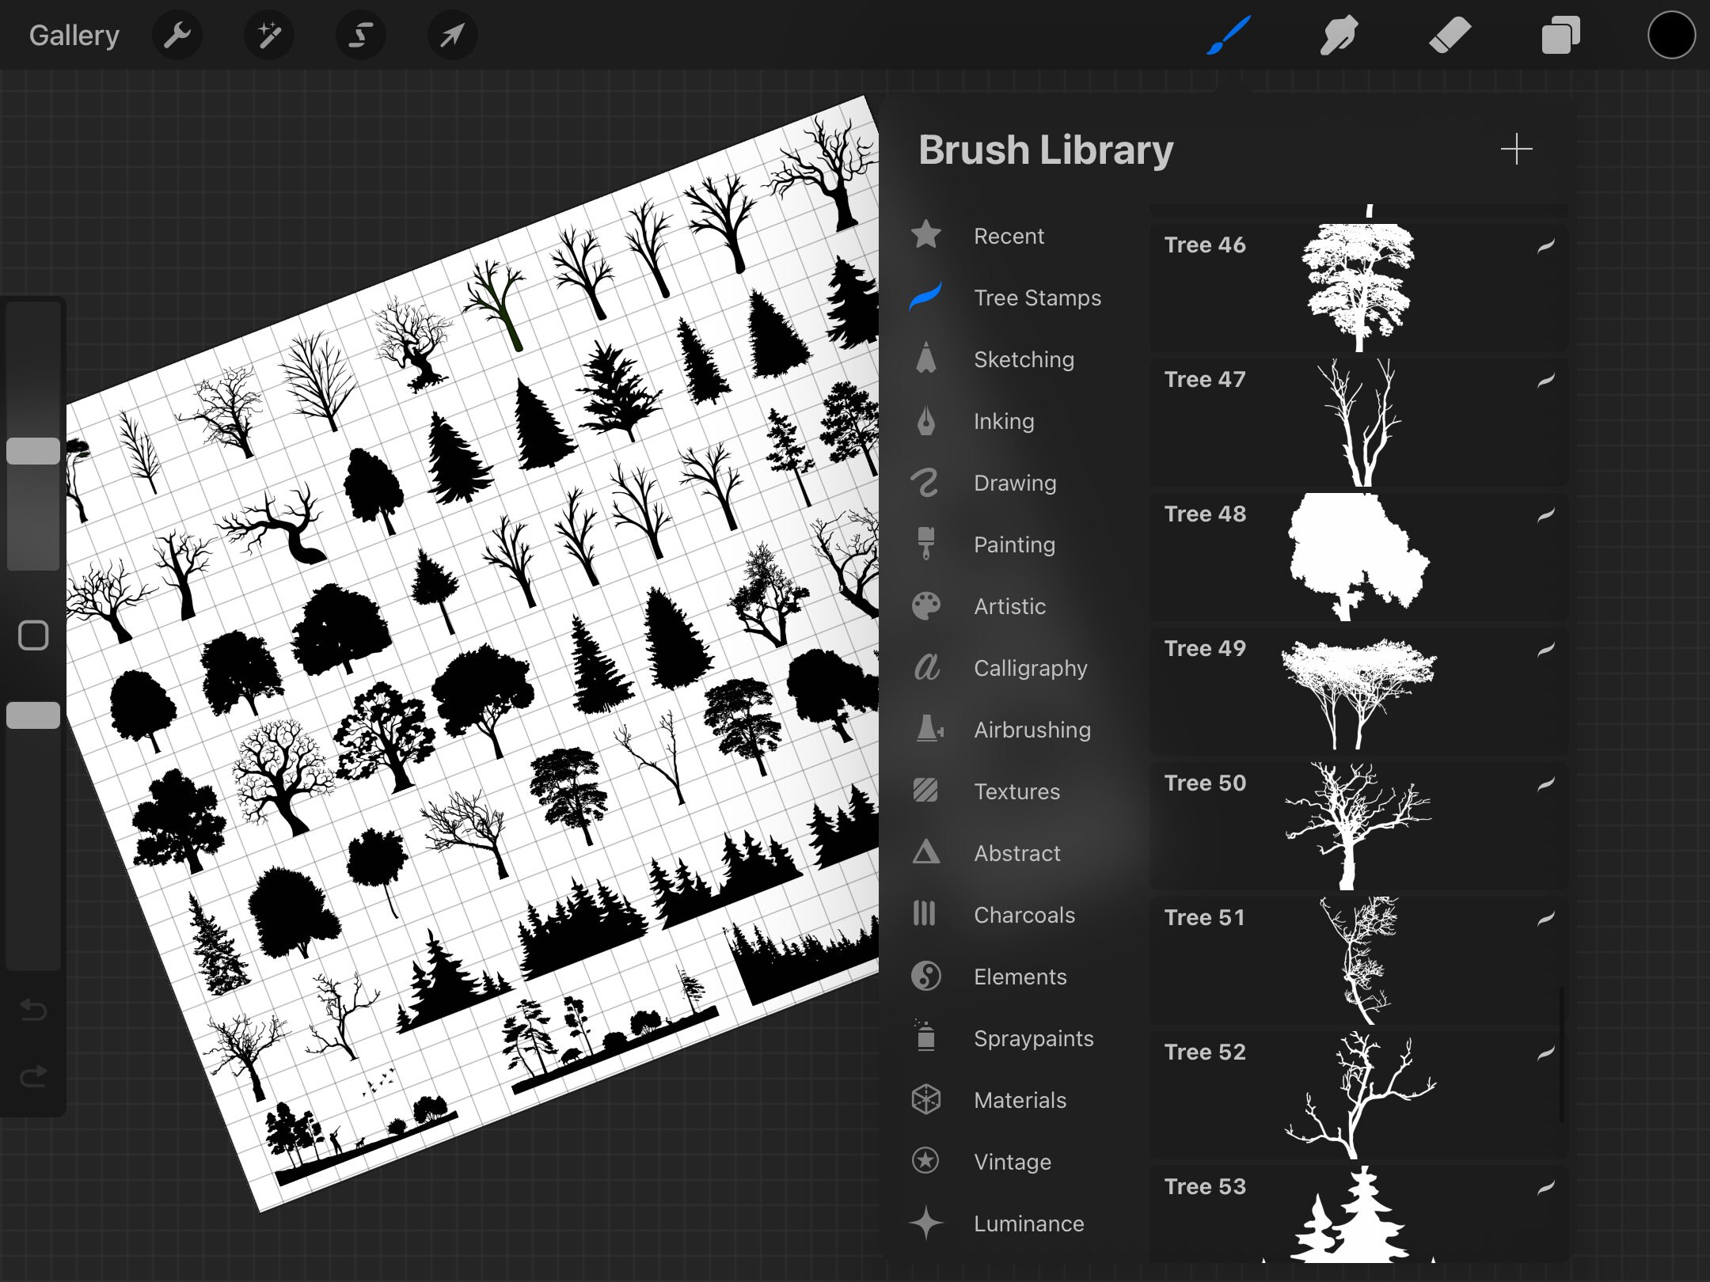Select the Adjustments magic wand tool

(268, 35)
